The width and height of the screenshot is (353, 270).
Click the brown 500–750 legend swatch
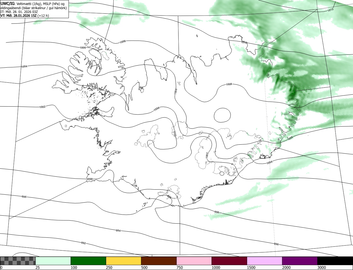click(x=159, y=261)
